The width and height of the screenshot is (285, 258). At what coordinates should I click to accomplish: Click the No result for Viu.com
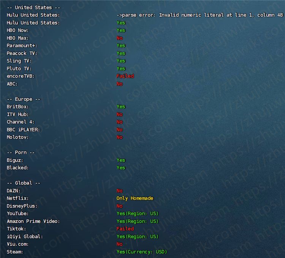(x=120, y=244)
